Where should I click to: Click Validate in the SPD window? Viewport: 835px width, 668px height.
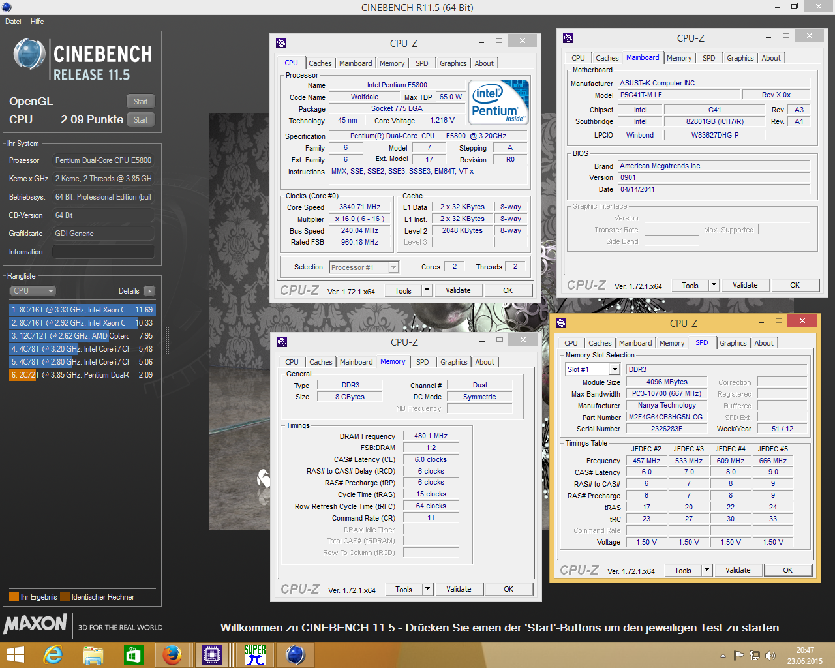click(x=738, y=570)
